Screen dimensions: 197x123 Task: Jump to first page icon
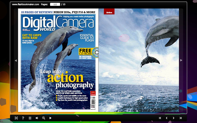pyautogui.click(x=160, y=118)
